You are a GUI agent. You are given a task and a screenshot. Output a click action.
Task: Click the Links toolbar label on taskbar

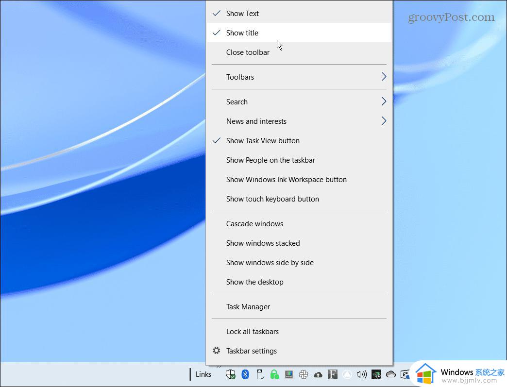[203, 374]
